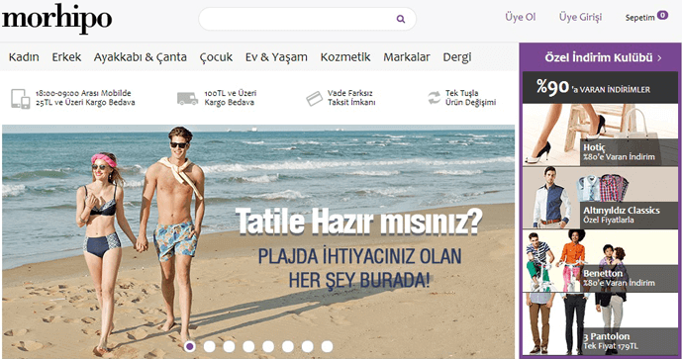The image size is (682, 359).
Task: Click the morhipo logo
Action: tap(56, 19)
